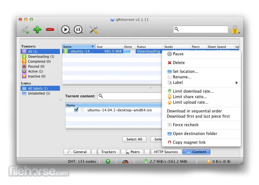Open the Peers tab
The height and width of the screenshot is (185, 259).
coord(132,152)
